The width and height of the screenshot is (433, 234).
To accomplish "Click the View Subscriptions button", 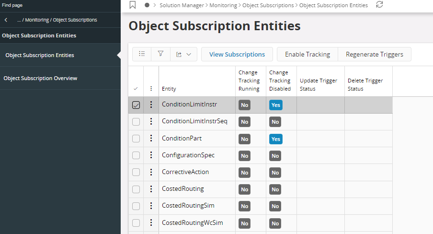I will pos(237,54).
